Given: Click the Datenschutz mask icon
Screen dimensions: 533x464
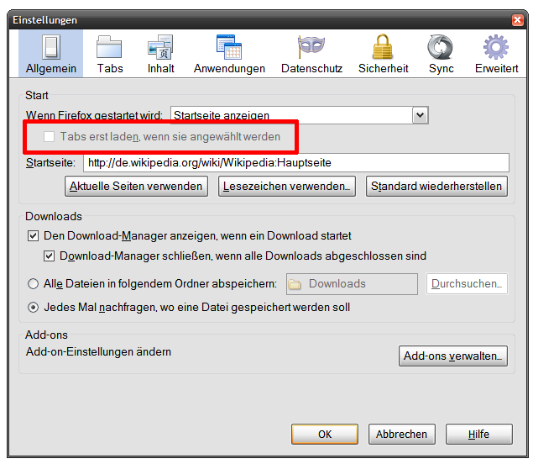Looking at the screenshot, I should point(311,47).
